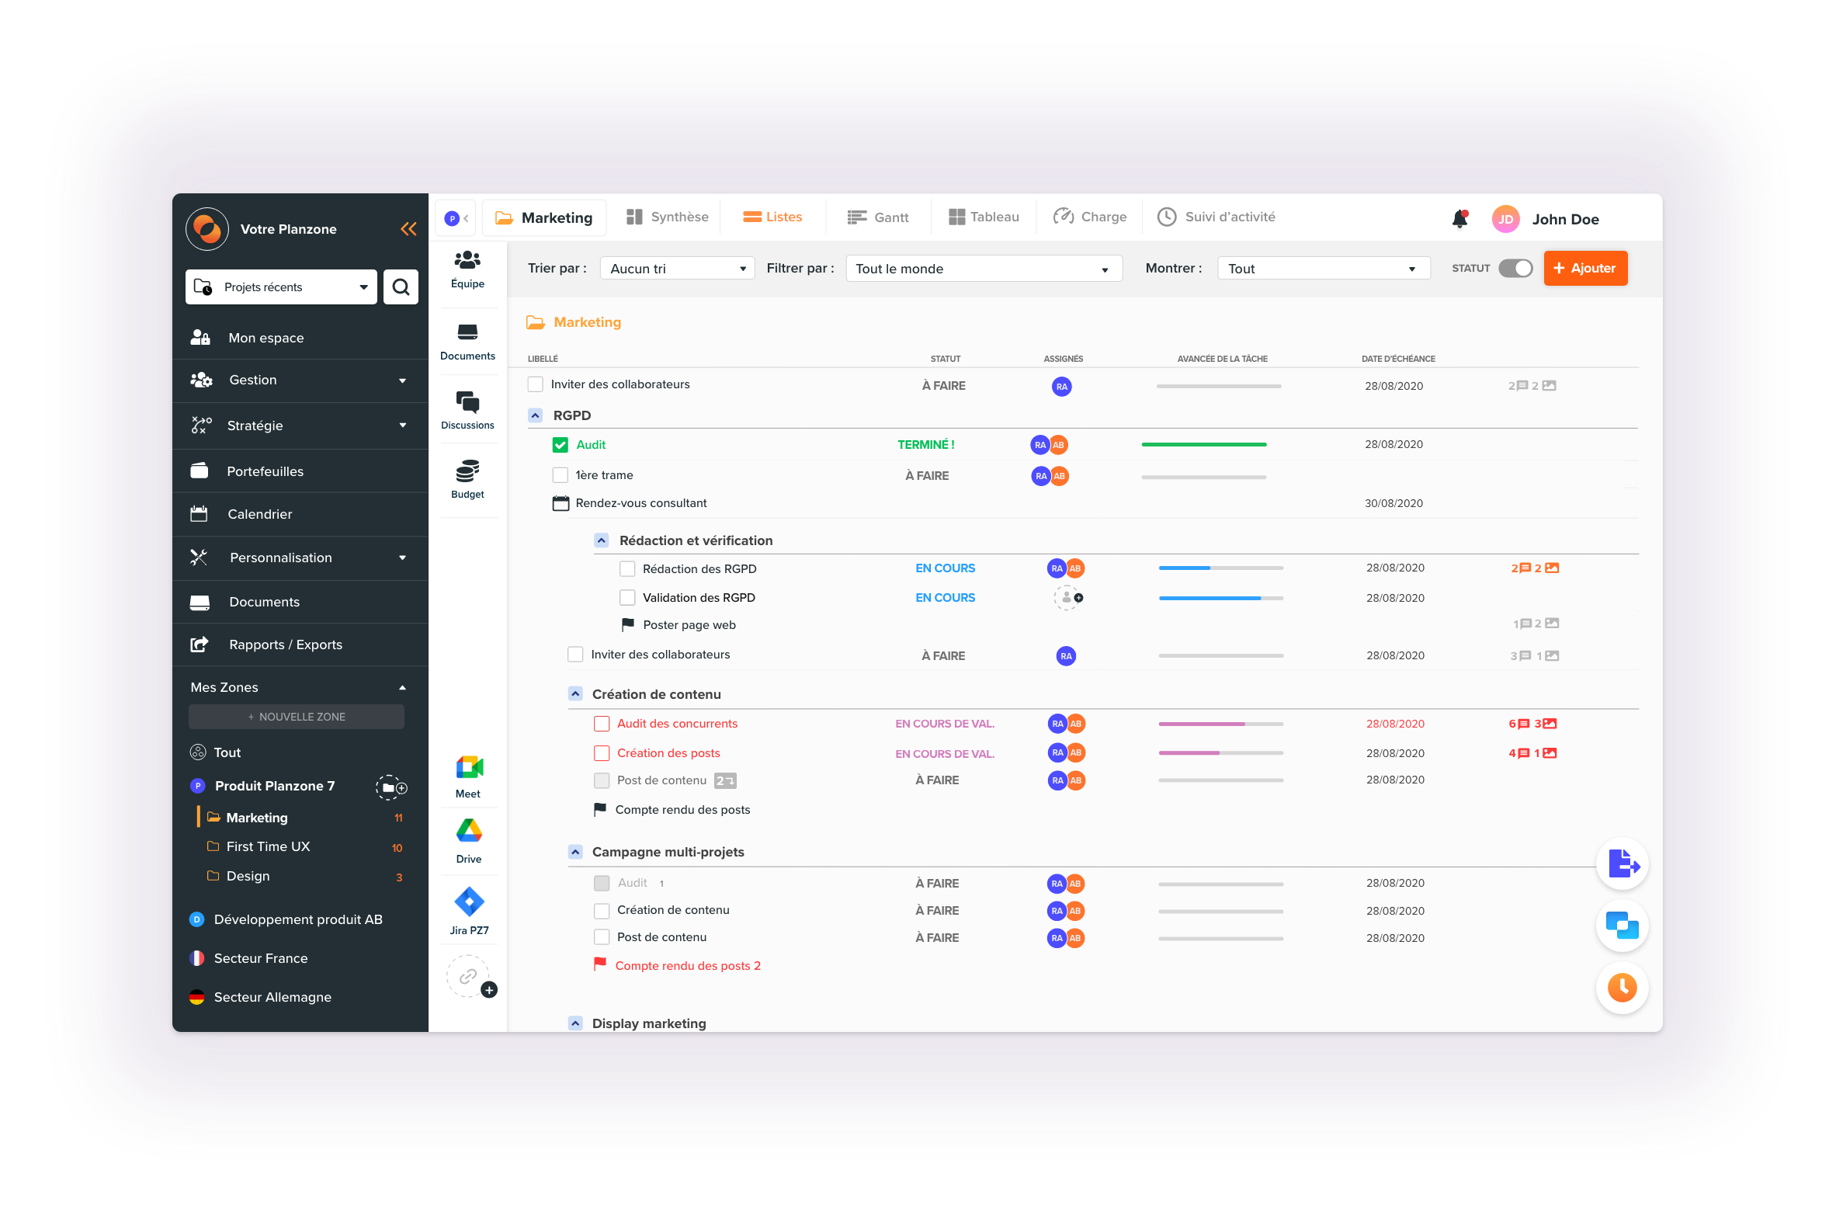Viewport: 1836px width, 1209px height.
Task: Switch to the Tableau tab
Action: [984, 217]
